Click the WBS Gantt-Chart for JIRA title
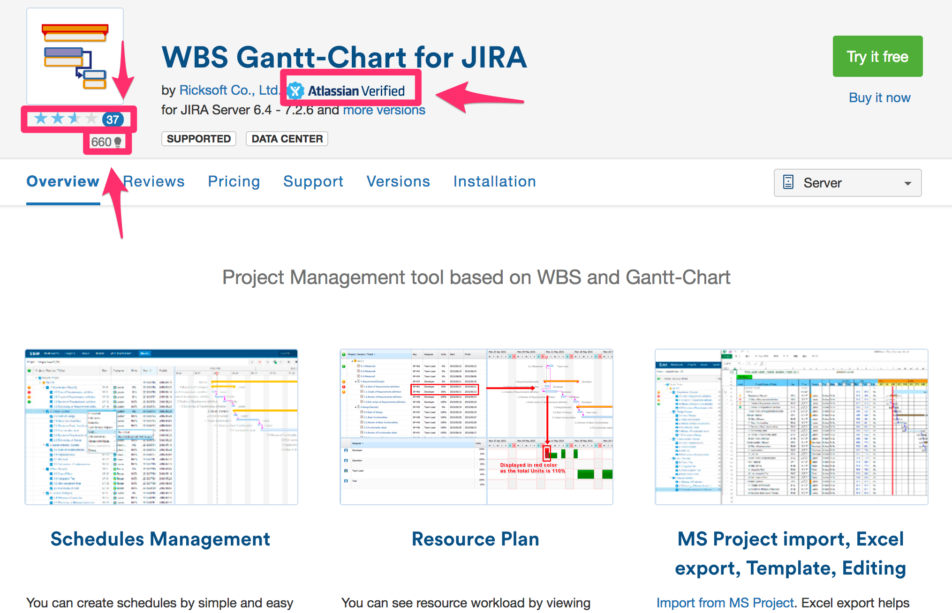 pyautogui.click(x=344, y=57)
